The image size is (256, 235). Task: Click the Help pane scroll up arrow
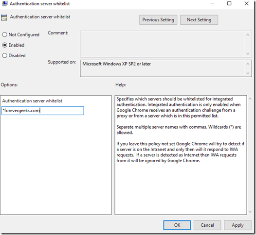coord(250,99)
